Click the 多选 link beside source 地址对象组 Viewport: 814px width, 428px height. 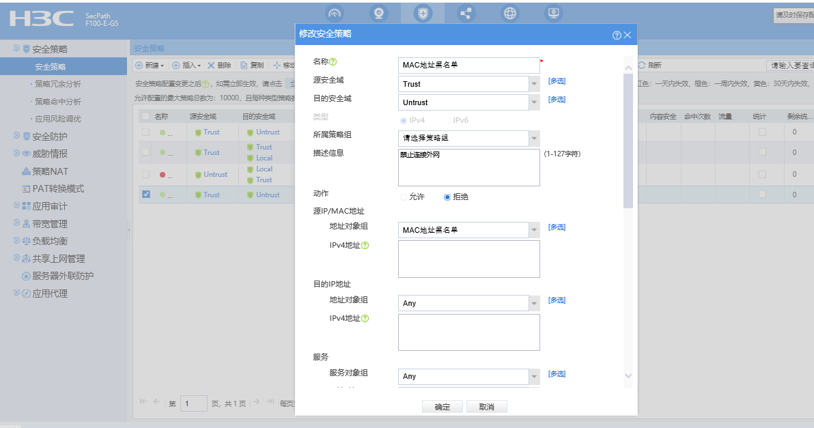pos(557,227)
